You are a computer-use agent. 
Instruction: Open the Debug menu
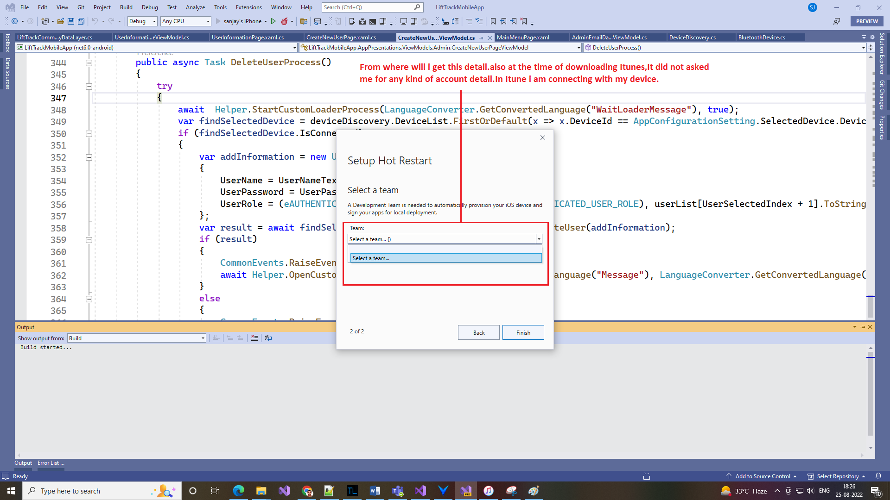(150, 7)
